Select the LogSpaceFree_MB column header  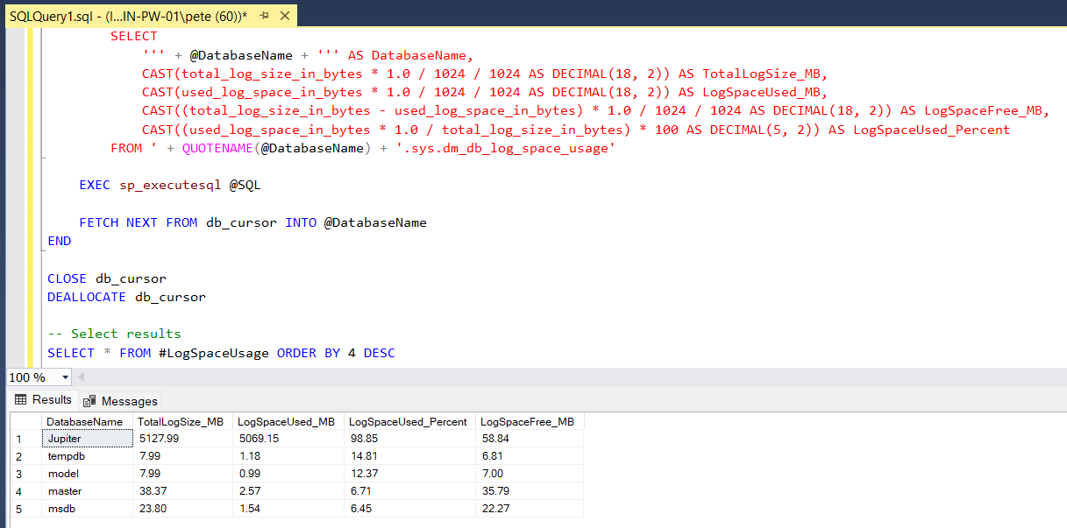tap(527, 421)
